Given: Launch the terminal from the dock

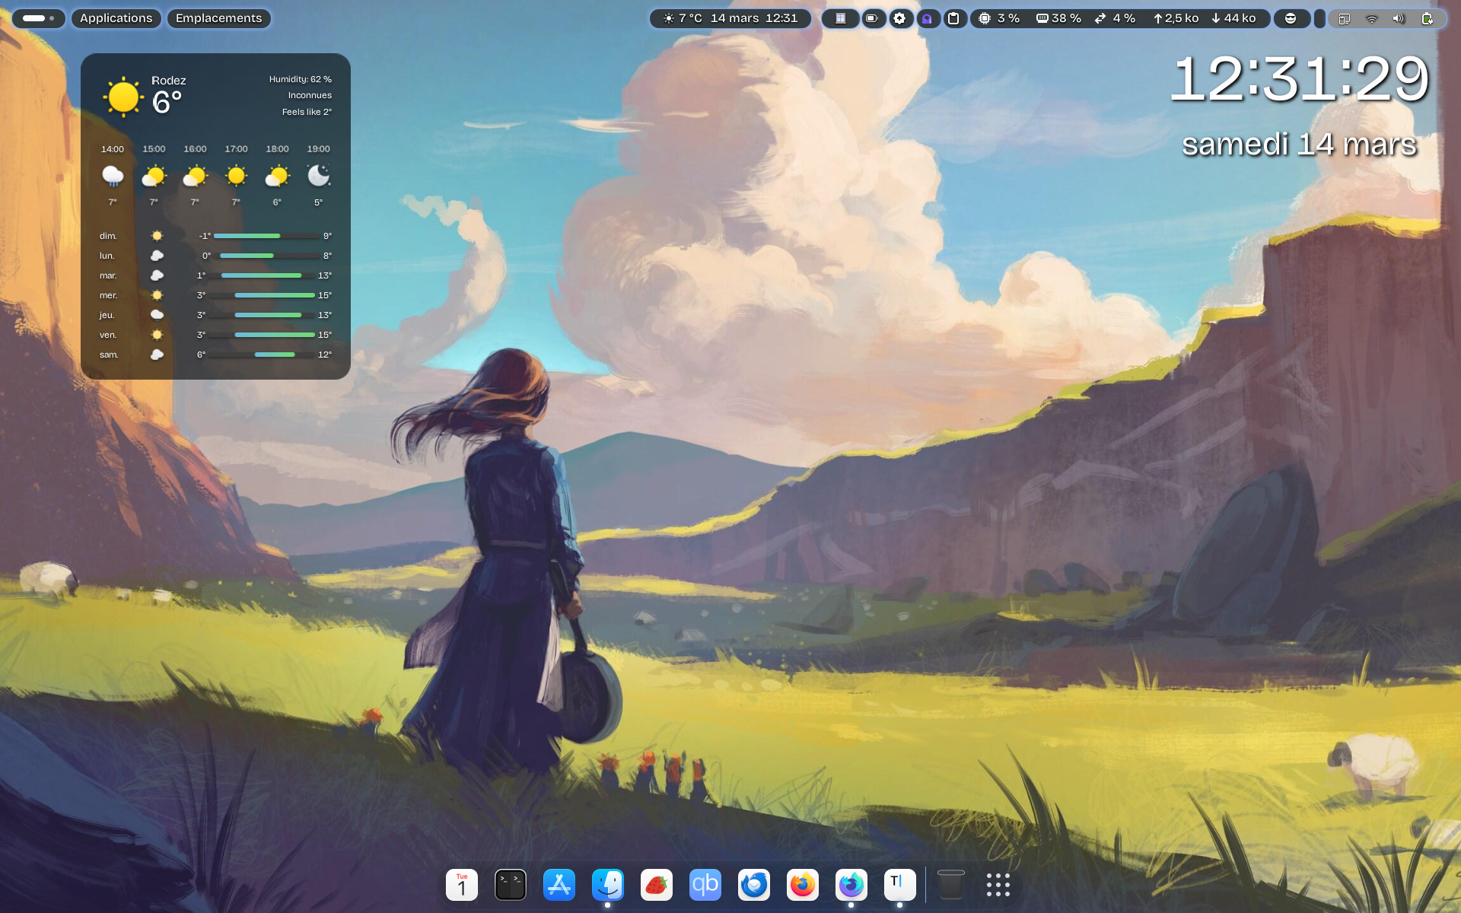Looking at the screenshot, I should click(x=510, y=885).
